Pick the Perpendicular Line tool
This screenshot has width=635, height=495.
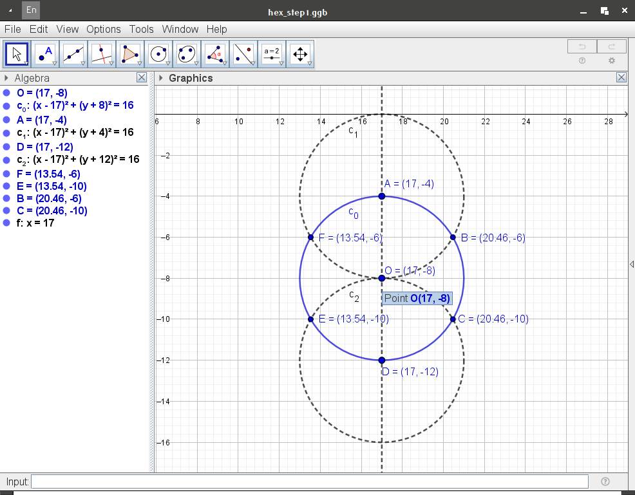point(102,54)
